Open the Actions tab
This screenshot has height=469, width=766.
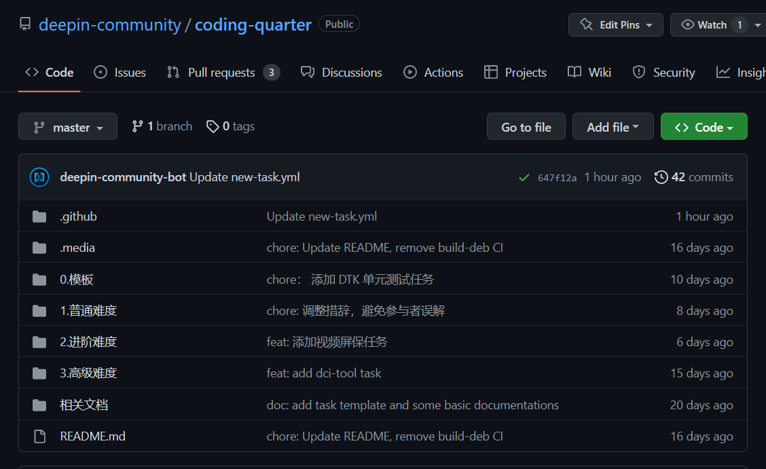(433, 73)
